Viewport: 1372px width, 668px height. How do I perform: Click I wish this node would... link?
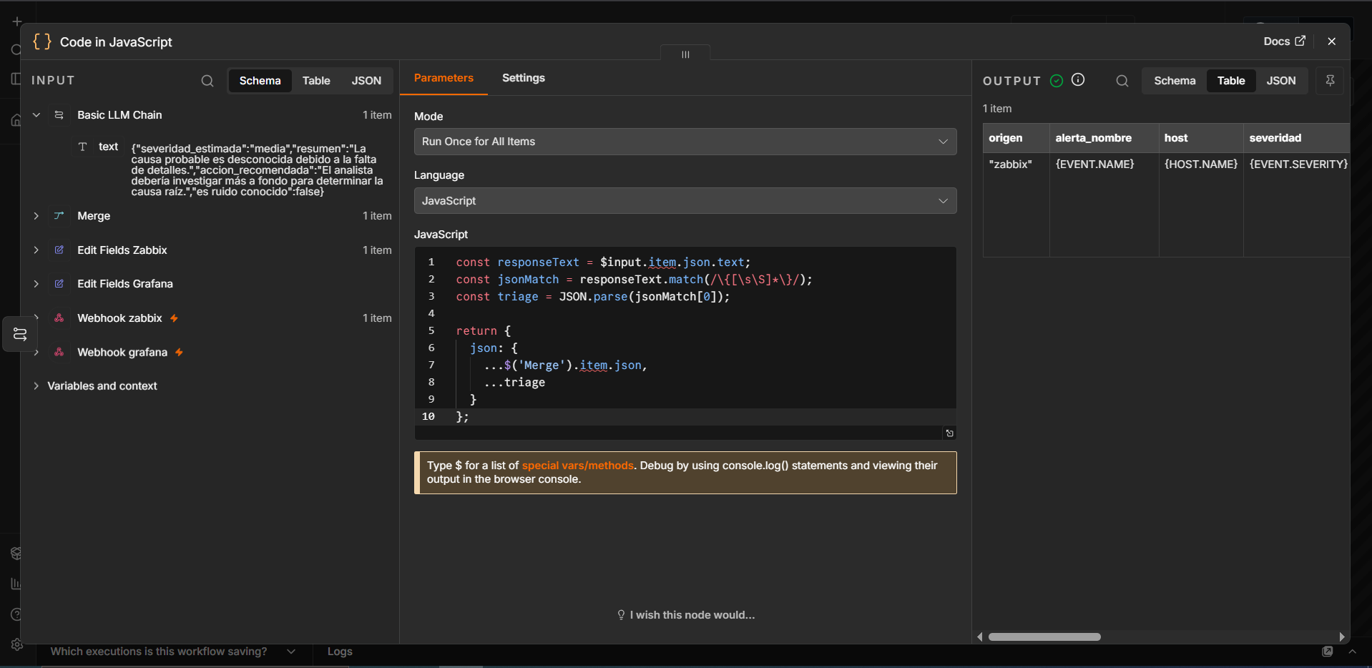coord(692,615)
